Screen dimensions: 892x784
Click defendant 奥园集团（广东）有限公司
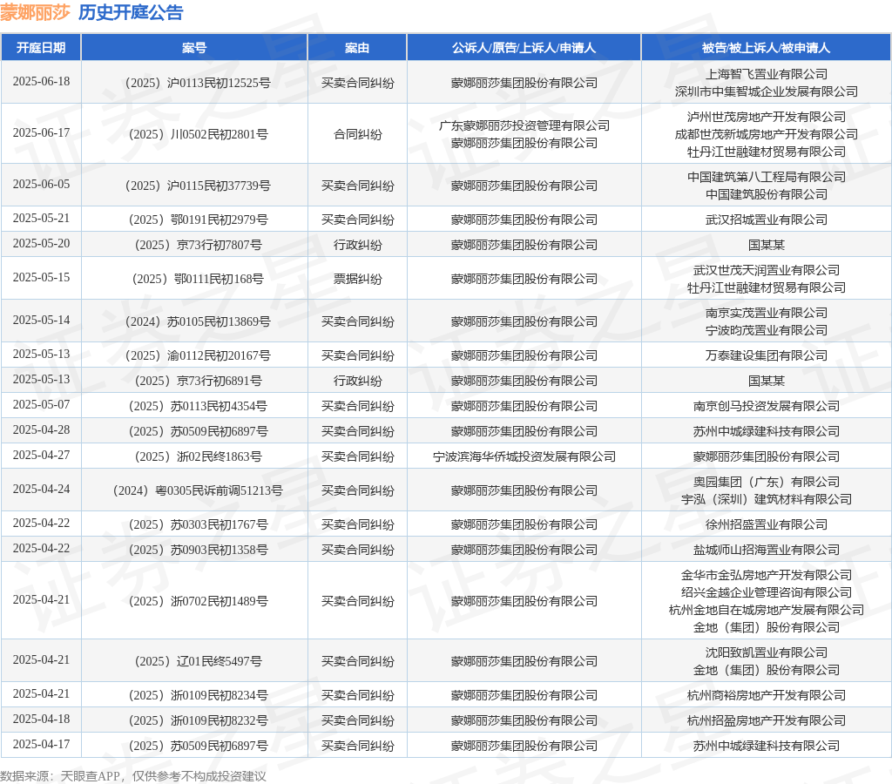pyautogui.click(x=767, y=482)
